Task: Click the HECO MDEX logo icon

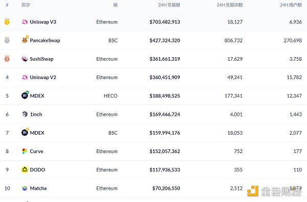Action: (x=25, y=95)
